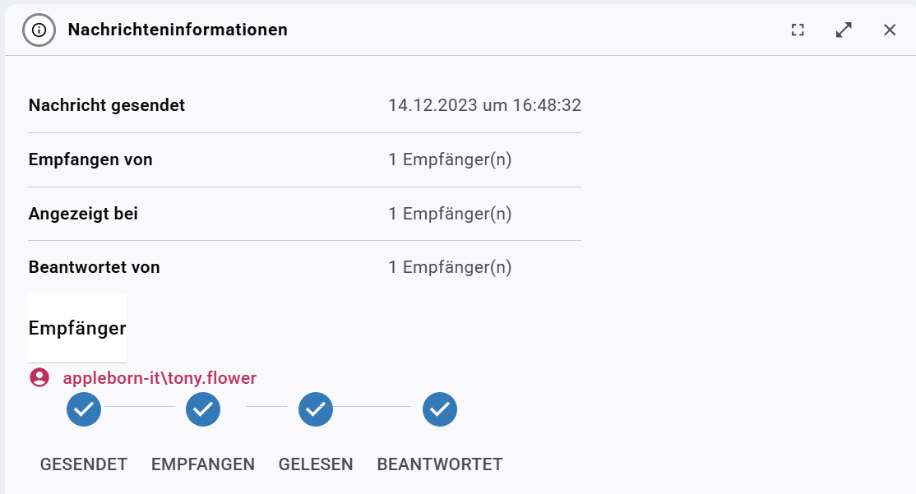Toggle fullscreen with the bracket-corners icon
916x494 pixels.
pos(798,30)
